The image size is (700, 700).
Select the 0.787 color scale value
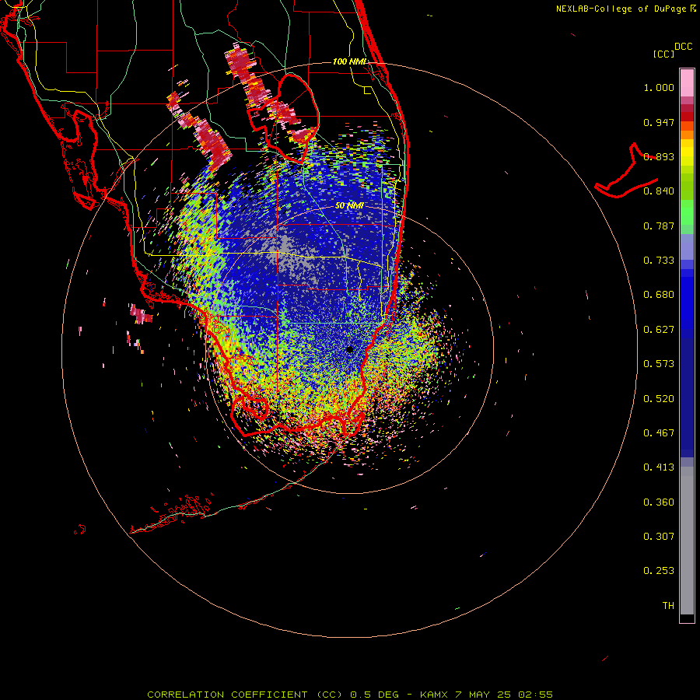click(659, 226)
